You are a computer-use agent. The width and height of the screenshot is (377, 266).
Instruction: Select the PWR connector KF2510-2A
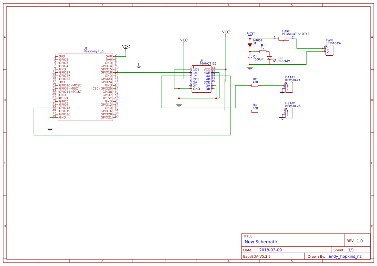(329, 50)
